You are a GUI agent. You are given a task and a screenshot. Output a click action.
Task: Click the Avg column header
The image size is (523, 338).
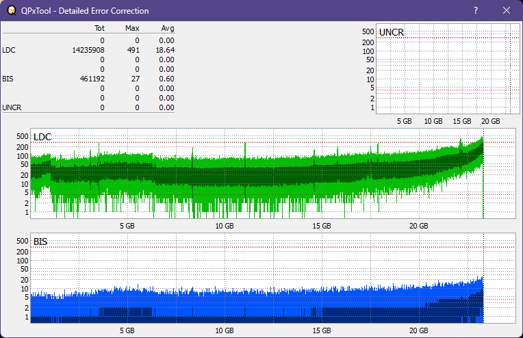click(168, 28)
